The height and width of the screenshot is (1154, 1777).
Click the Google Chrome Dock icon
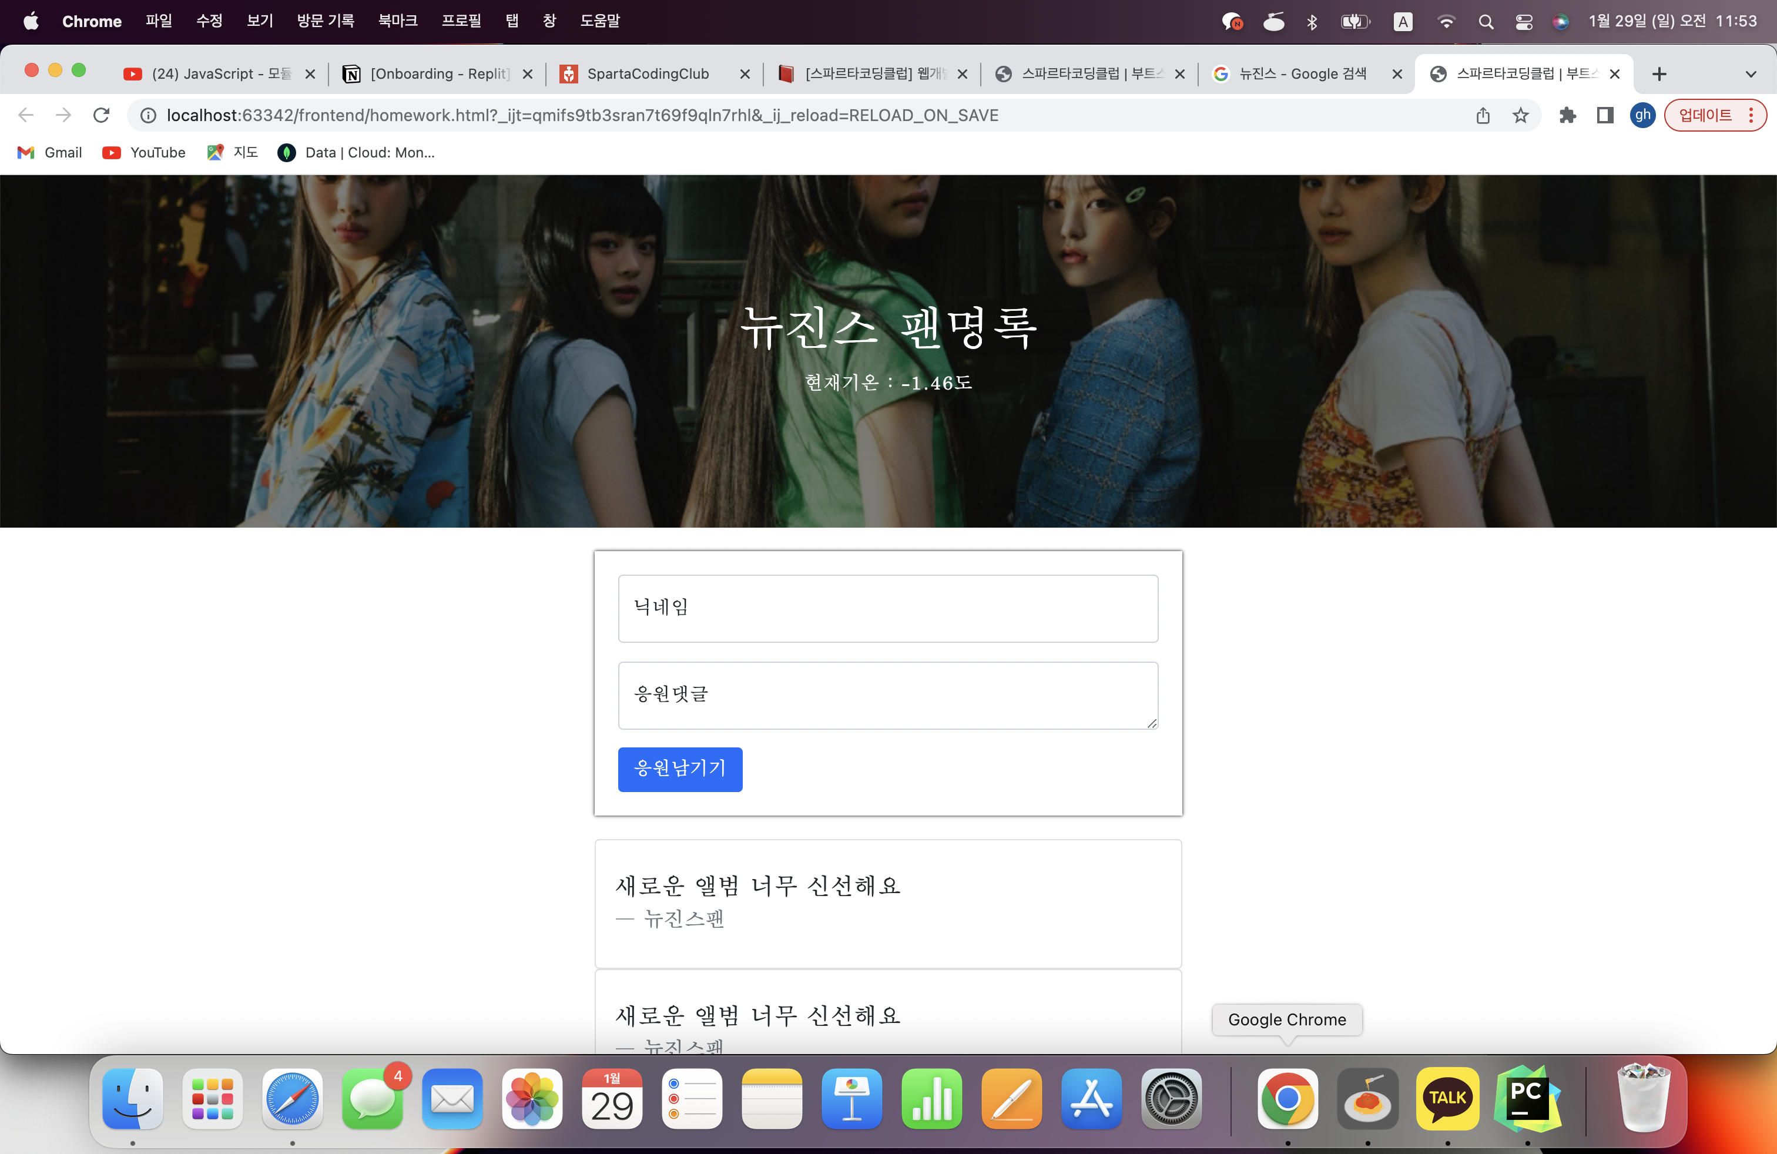pos(1288,1098)
